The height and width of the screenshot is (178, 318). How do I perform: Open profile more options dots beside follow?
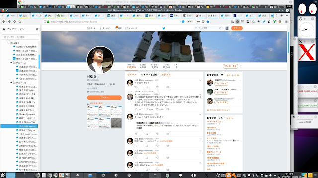click(241, 66)
